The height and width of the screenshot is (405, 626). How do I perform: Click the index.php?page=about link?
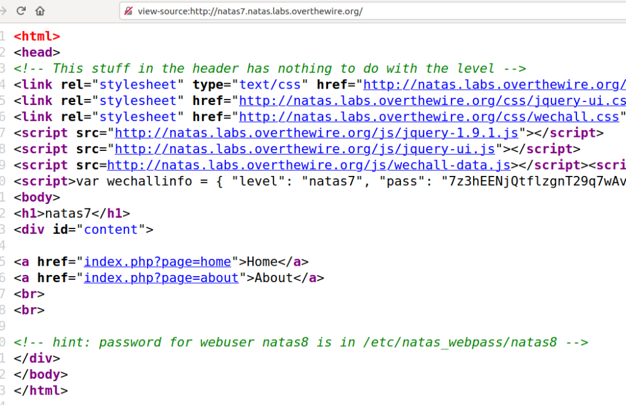pos(161,278)
